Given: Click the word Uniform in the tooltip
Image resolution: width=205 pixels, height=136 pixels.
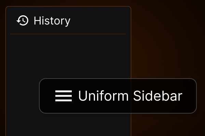Looking at the screenshot, I should [104, 96].
